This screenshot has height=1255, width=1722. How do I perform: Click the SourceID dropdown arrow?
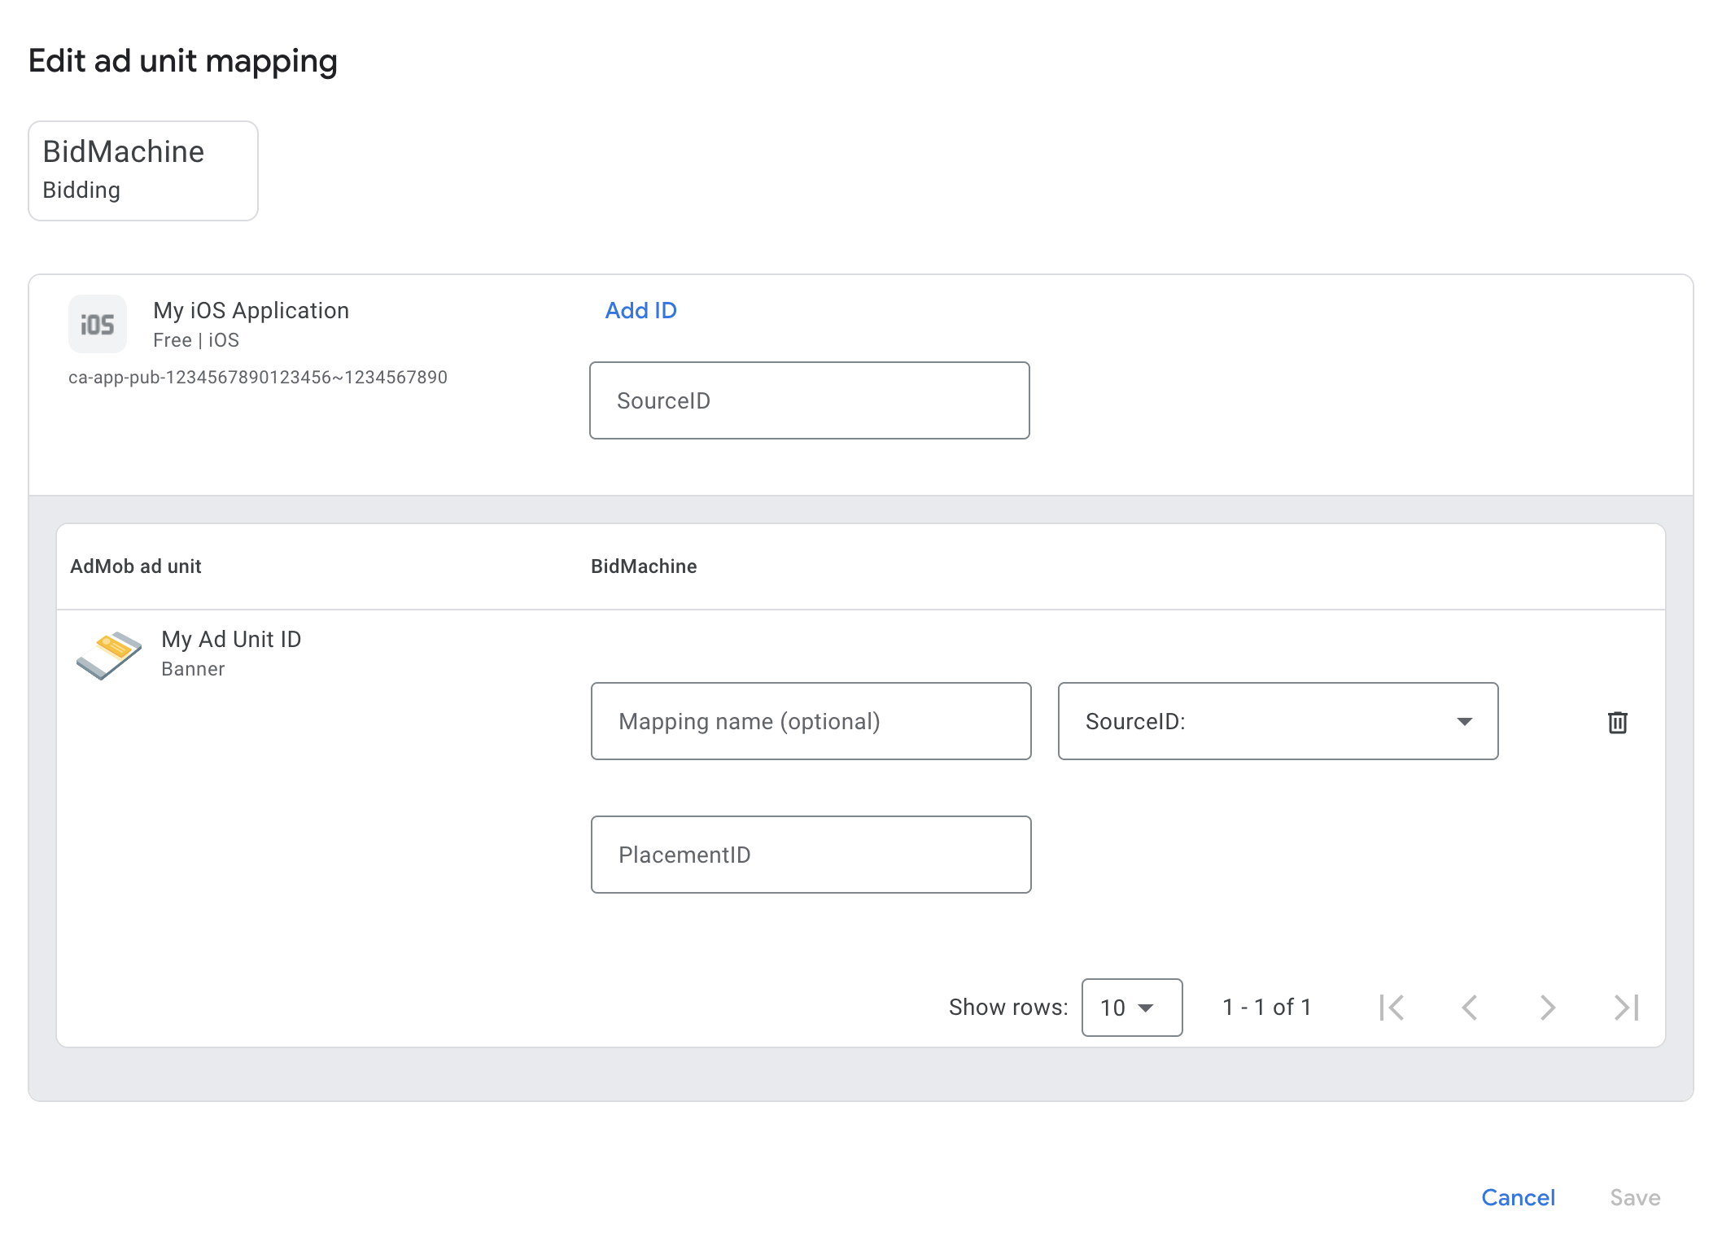tap(1464, 722)
